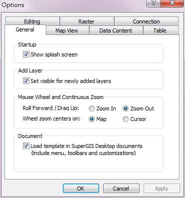Screen dimensions: 185x198
Task: Switch to the Editing tab
Action: [x=32, y=21]
